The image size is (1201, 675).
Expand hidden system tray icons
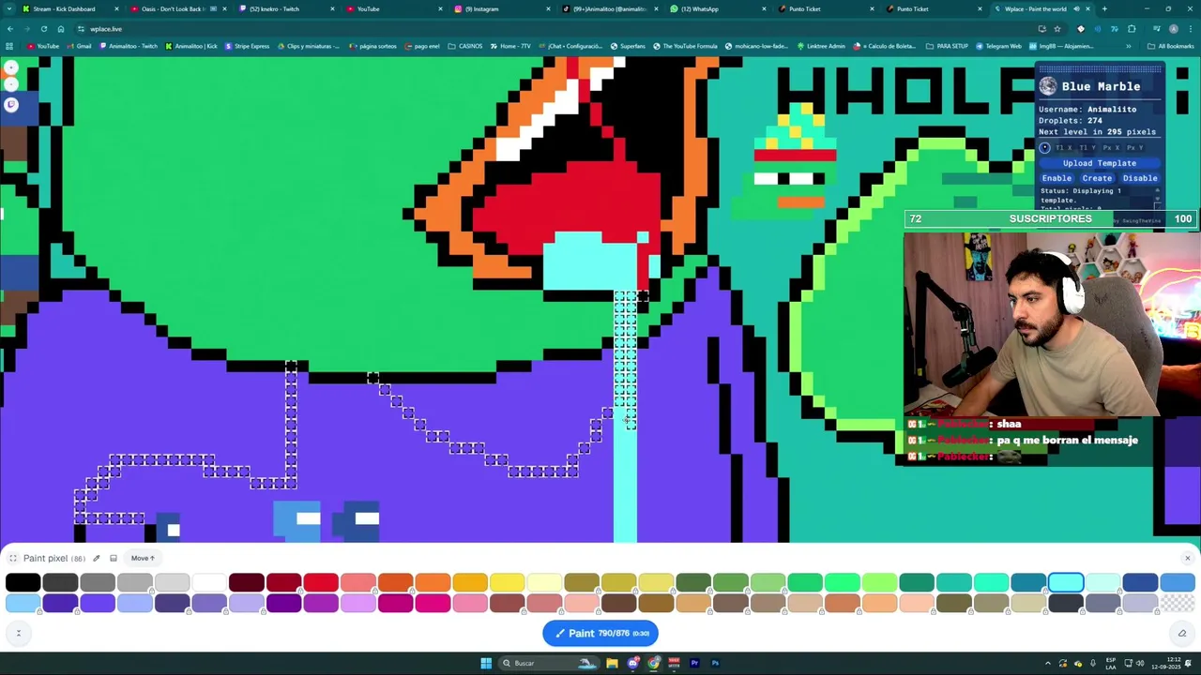tap(1048, 664)
